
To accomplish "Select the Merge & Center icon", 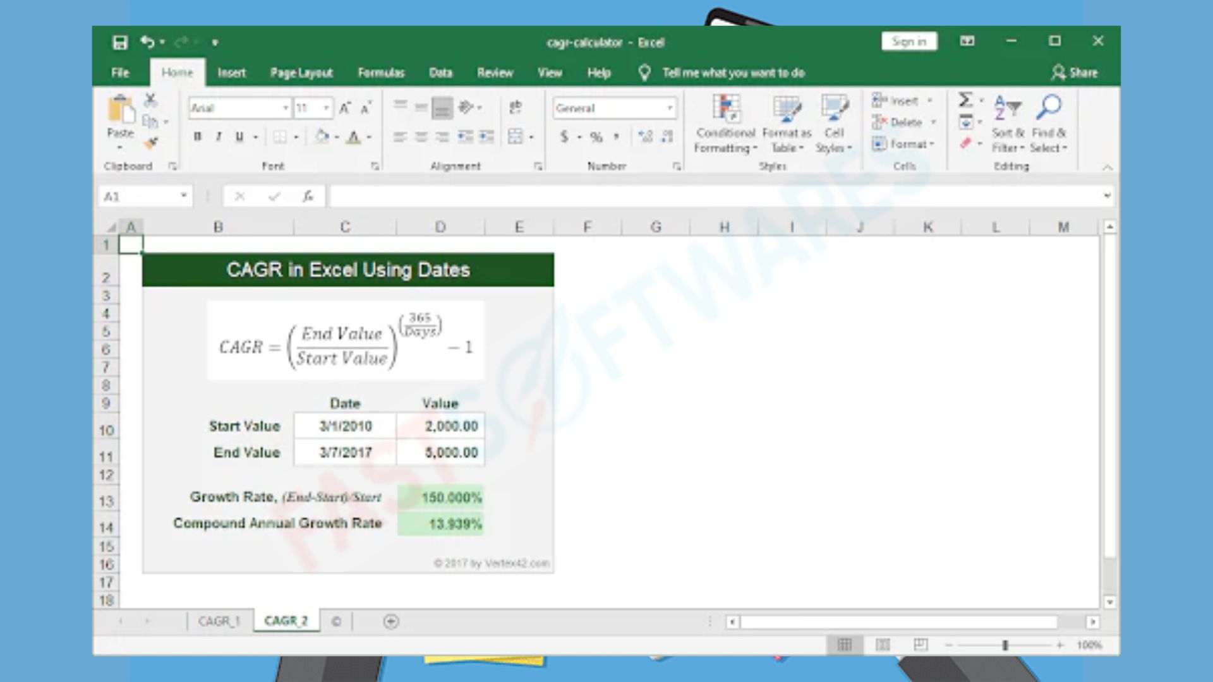I will (516, 136).
